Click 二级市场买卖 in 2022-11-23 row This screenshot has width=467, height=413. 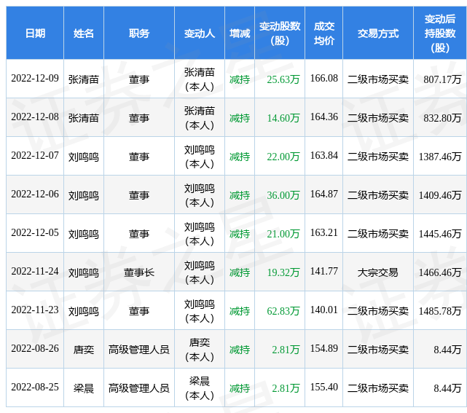point(378,311)
